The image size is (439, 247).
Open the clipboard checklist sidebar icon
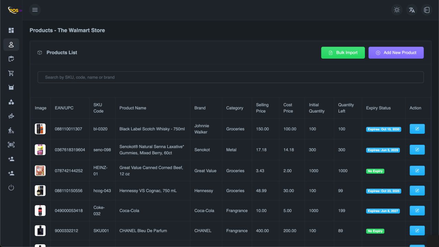coord(11,59)
